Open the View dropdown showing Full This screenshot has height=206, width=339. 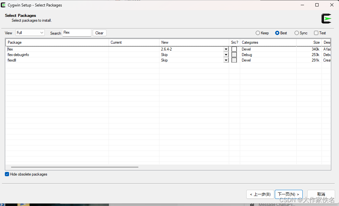pos(30,33)
